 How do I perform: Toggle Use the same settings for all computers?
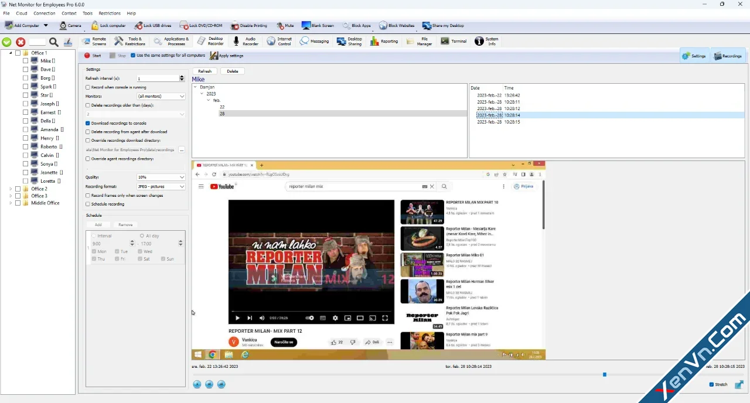pyautogui.click(x=133, y=56)
